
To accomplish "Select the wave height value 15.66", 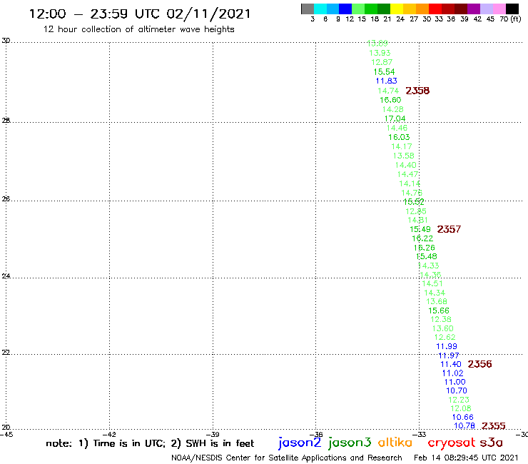I will point(439,311).
